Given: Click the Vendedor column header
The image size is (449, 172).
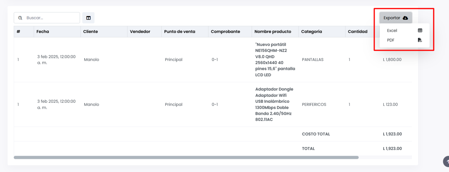Looking at the screenshot, I should click(140, 31).
